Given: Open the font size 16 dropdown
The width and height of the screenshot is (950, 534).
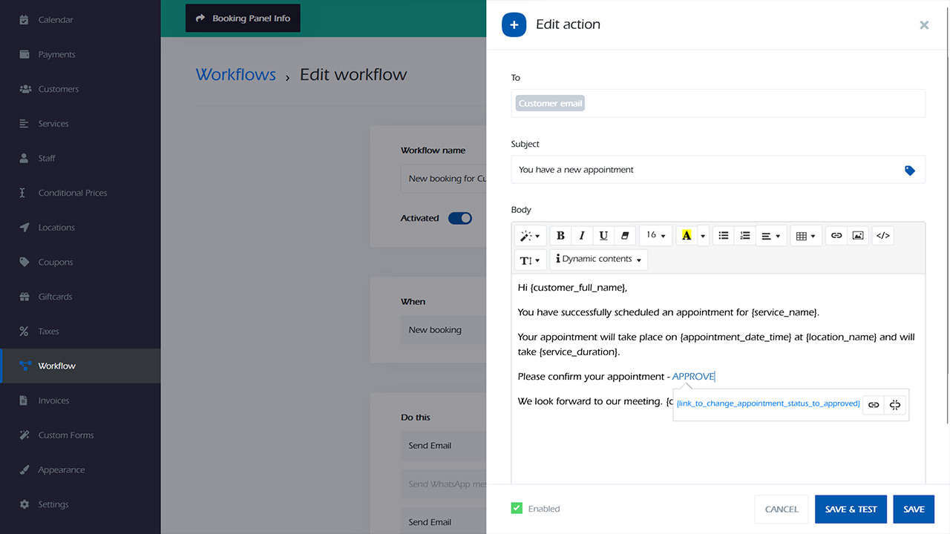Looking at the screenshot, I should (655, 236).
